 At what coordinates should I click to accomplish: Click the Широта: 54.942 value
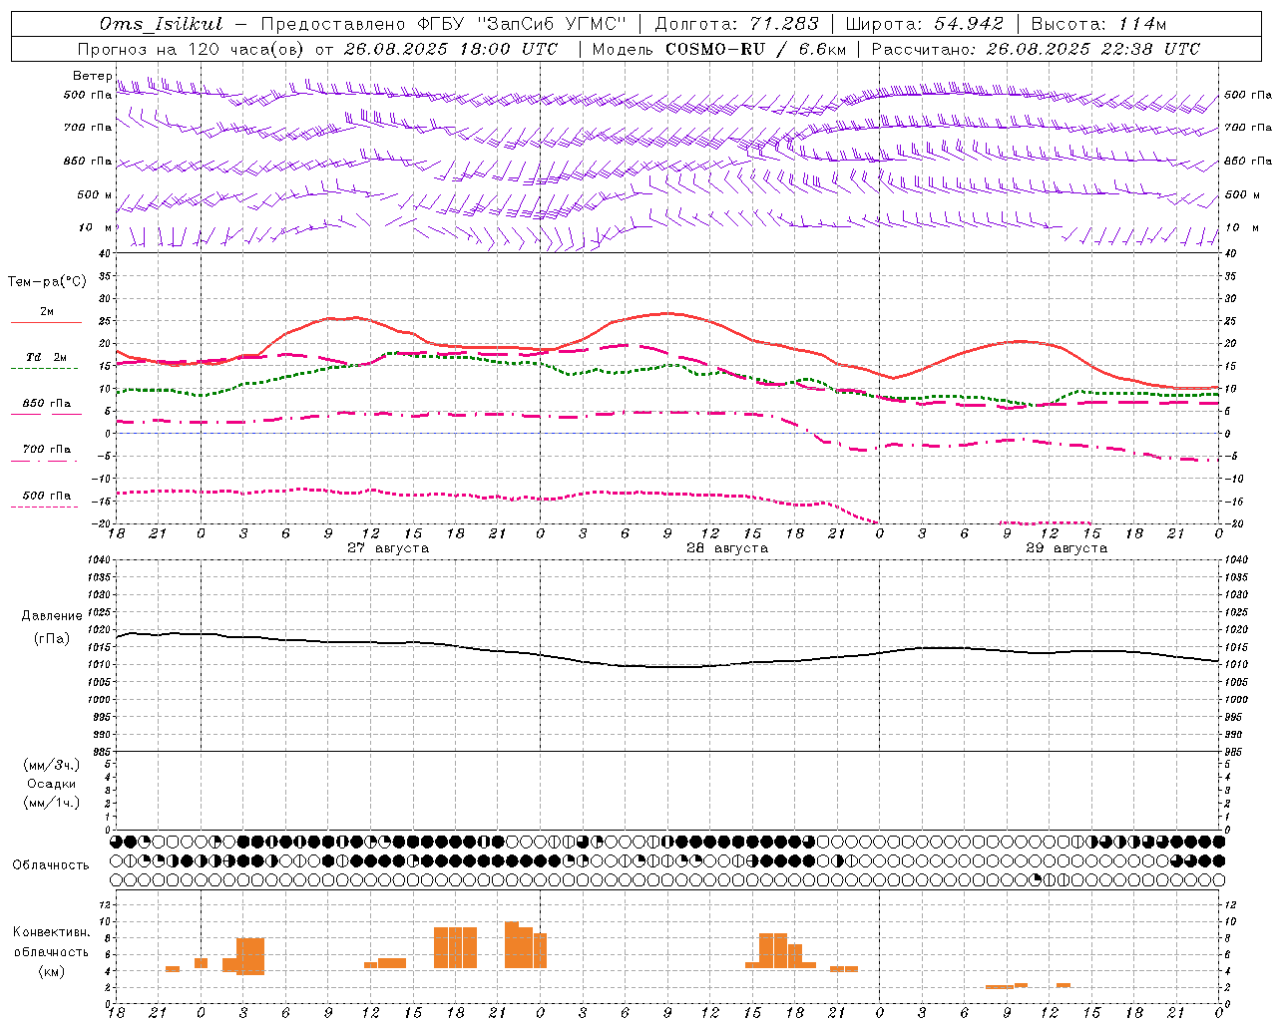pos(924,24)
